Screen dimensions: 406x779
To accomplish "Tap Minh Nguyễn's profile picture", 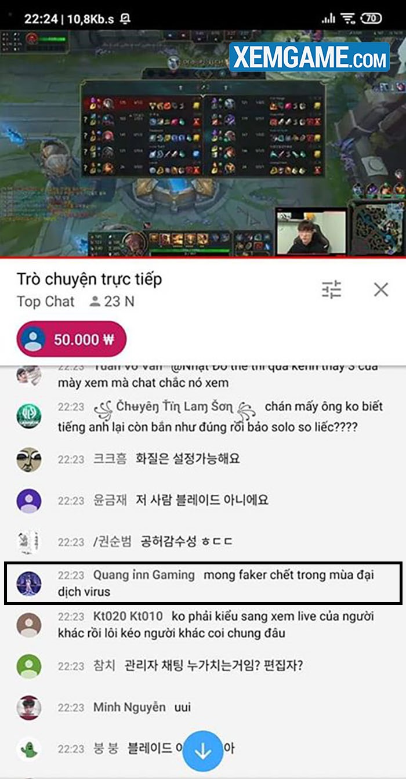I will [28, 708].
